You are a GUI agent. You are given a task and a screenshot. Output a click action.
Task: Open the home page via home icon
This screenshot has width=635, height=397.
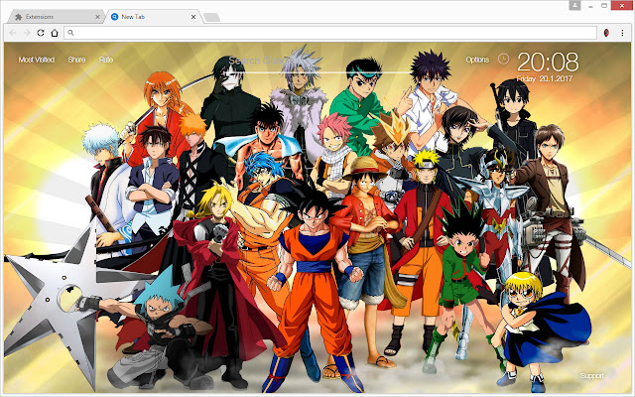(x=55, y=33)
